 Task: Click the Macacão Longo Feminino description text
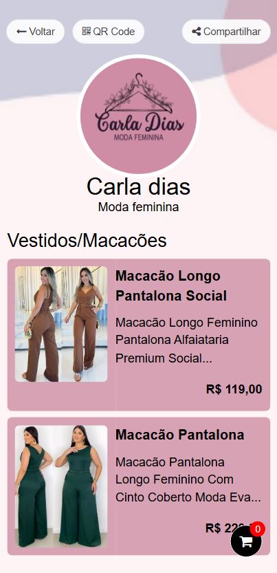[186, 340]
